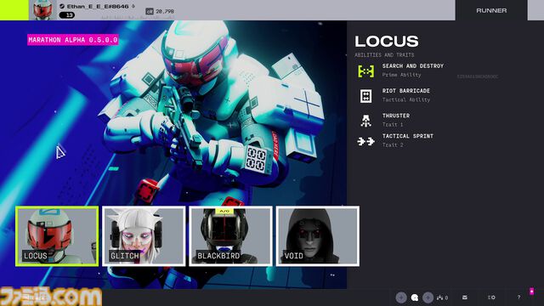
Task: Select the Locus runner portrait
Action: click(x=57, y=236)
